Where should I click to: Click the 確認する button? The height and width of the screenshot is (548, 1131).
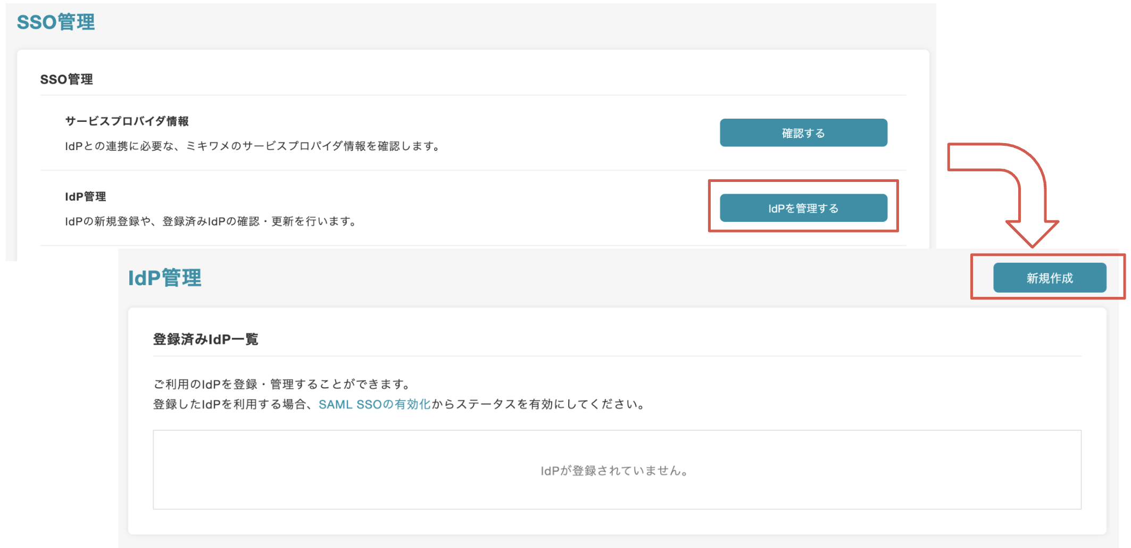pos(803,132)
